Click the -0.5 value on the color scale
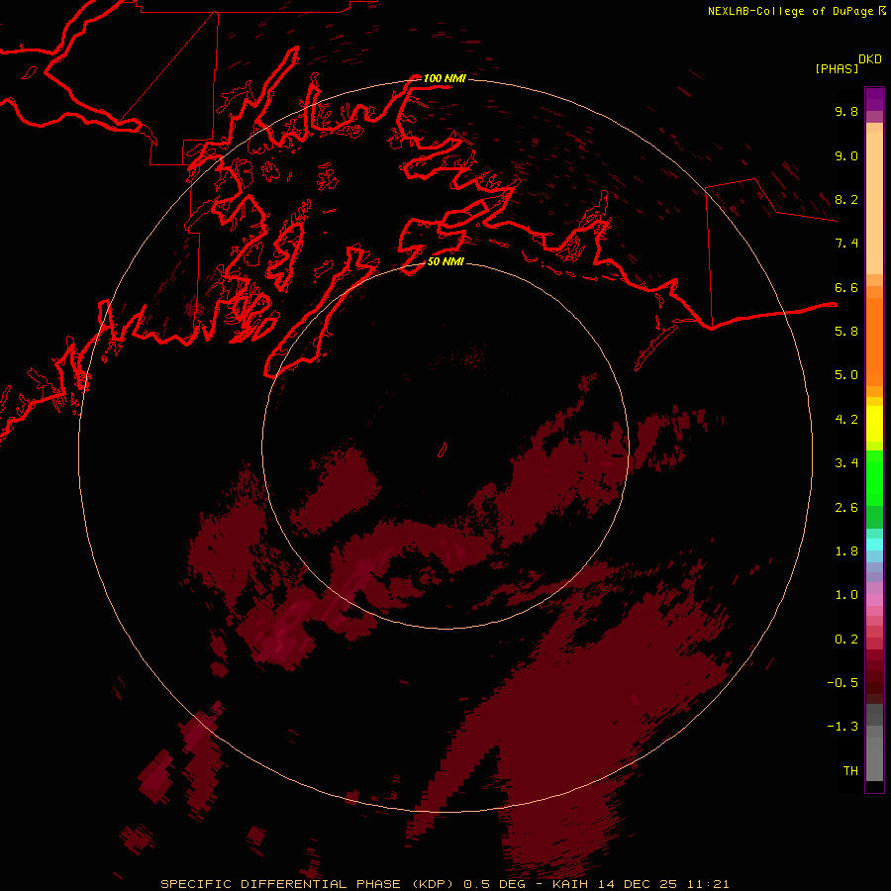891x891 pixels. click(x=842, y=683)
